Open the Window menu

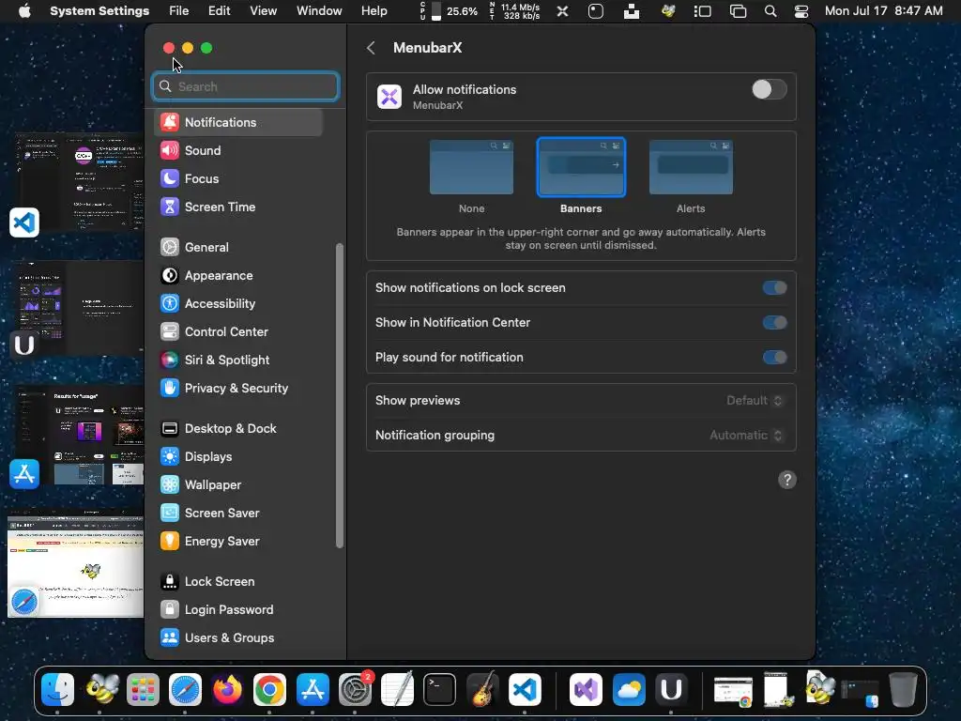(x=319, y=11)
